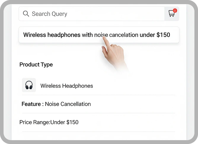198x144 pixels.
Task: Select the Wireless Headphones label
Action: tap(67, 86)
